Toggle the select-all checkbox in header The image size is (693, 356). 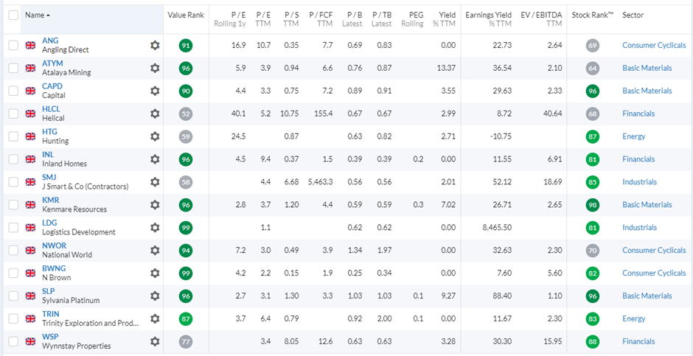click(x=13, y=15)
